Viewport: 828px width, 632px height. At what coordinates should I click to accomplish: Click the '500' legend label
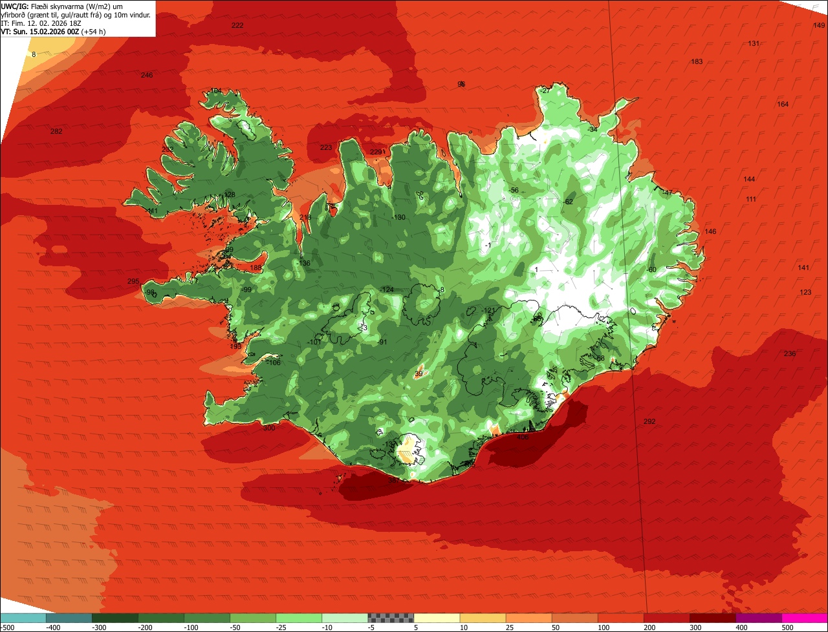pos(787,627)
